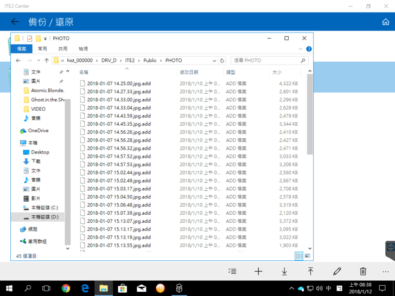Sort files by the 大小 column header

pyautogui.click(x=277, y=72)
